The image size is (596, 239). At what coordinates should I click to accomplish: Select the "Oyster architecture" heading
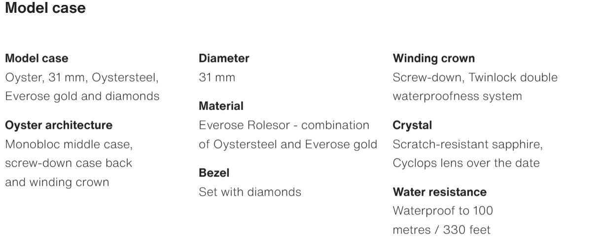tap(59, 125)
